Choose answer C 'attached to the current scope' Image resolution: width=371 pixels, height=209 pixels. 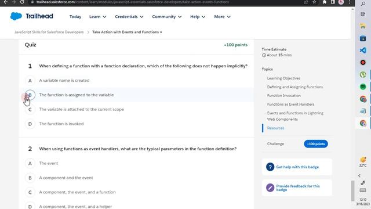pyautogui.click(x=30, y=110)
